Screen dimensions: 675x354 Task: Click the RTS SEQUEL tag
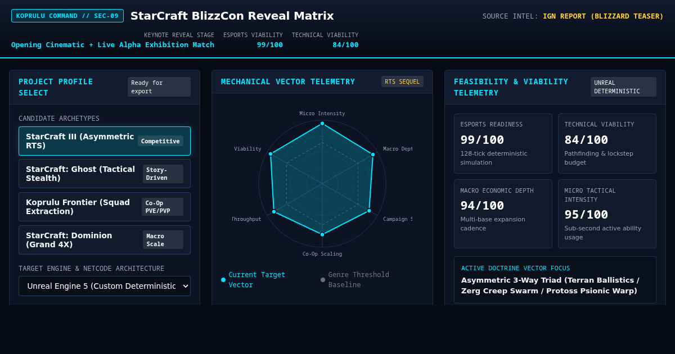pos(402,81)
